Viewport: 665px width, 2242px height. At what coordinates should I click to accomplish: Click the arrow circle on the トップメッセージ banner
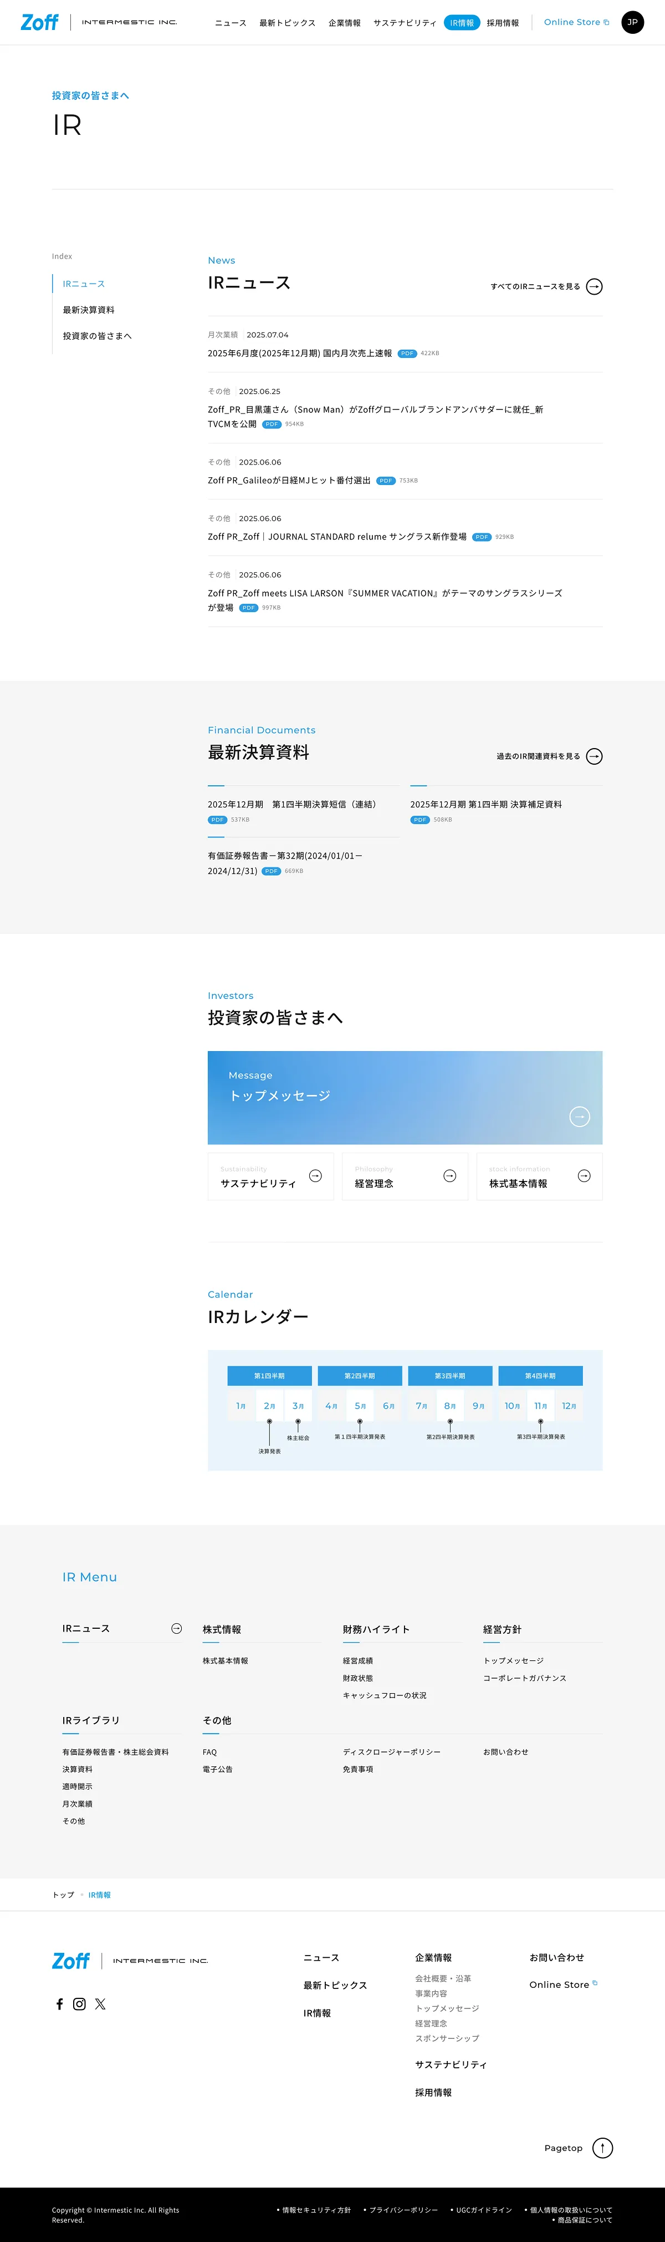(x=580, y=1117)
